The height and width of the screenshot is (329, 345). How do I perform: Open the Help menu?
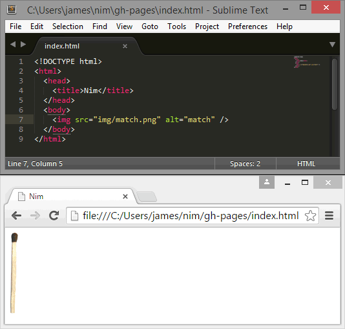(x=284, y=27)
